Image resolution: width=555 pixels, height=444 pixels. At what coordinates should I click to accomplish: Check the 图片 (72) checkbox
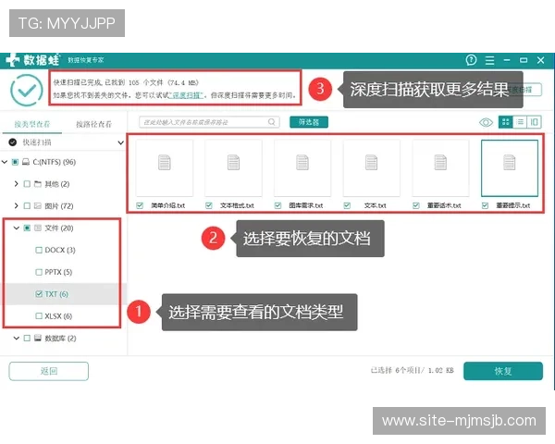point(27,206)
